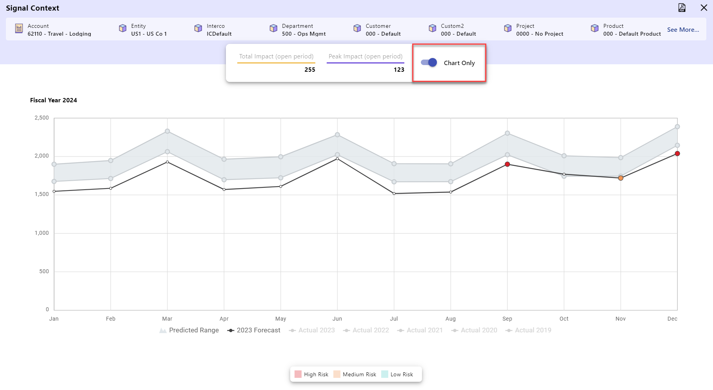Image resolution: width=713 pixels, height=390 pixels.
Task: Select the Jul forecast data point
Action: click(x=394, y=194)
